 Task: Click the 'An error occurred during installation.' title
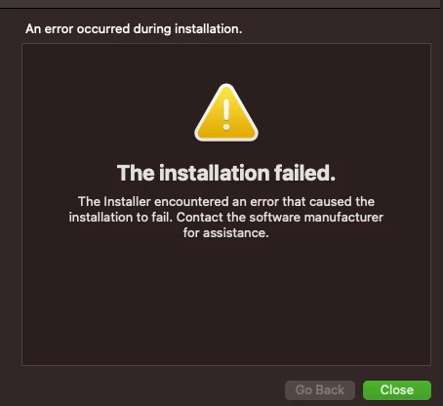(134, 29)
